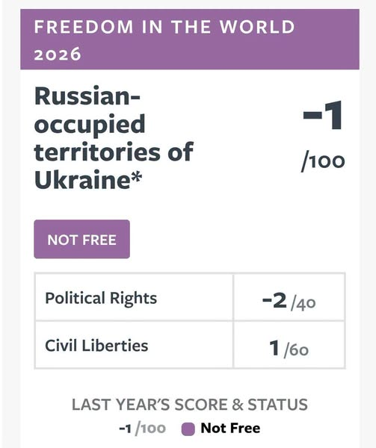
Task: Click the /40 denominator in Political Rights
Action: pyautogui.click(x=303, y=304)
